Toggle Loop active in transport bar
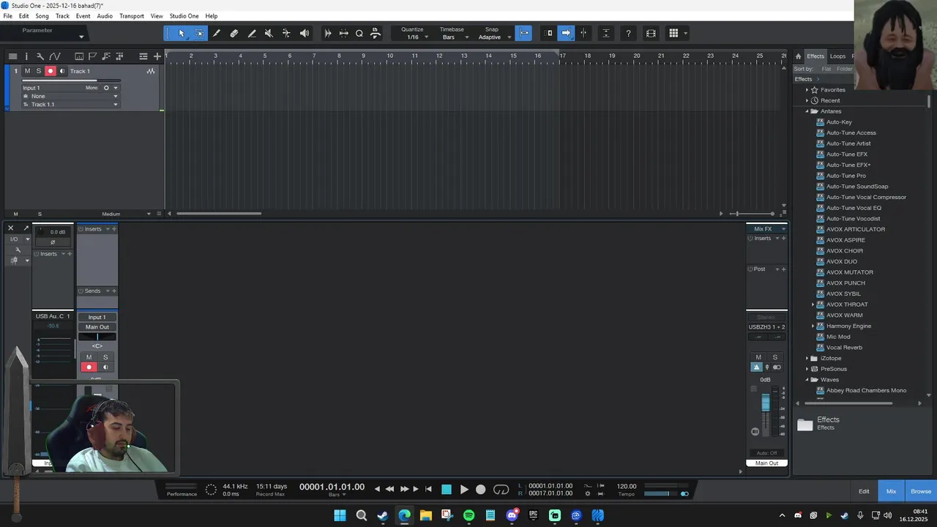 pos(501,490)
